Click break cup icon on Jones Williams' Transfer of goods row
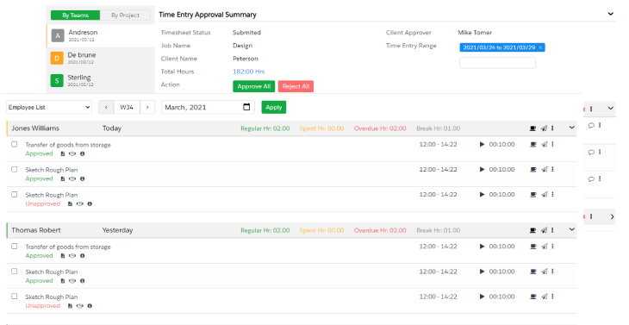This screenshot has height=325, width=629. (x=533, y=145)
